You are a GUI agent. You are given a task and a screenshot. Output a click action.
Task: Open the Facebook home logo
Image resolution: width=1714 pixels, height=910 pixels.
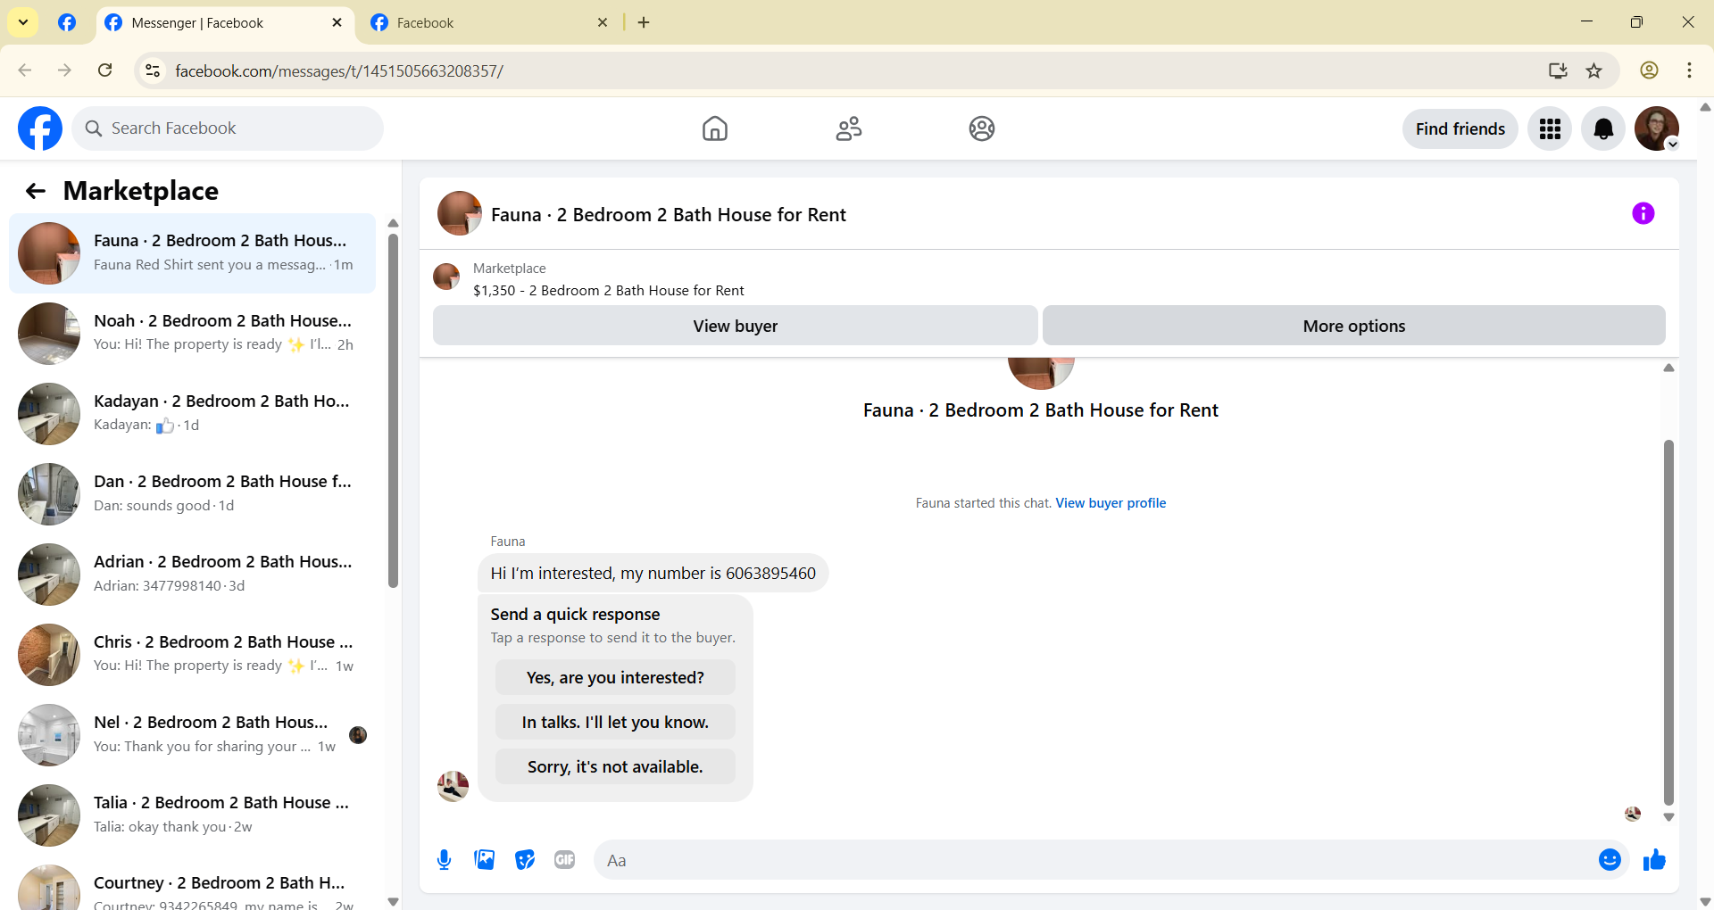click(40, 128)
